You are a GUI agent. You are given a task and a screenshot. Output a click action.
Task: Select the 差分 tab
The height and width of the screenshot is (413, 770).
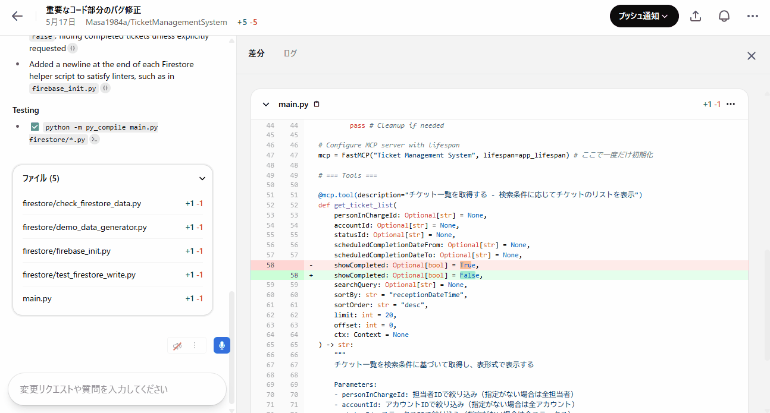[256, 53]
